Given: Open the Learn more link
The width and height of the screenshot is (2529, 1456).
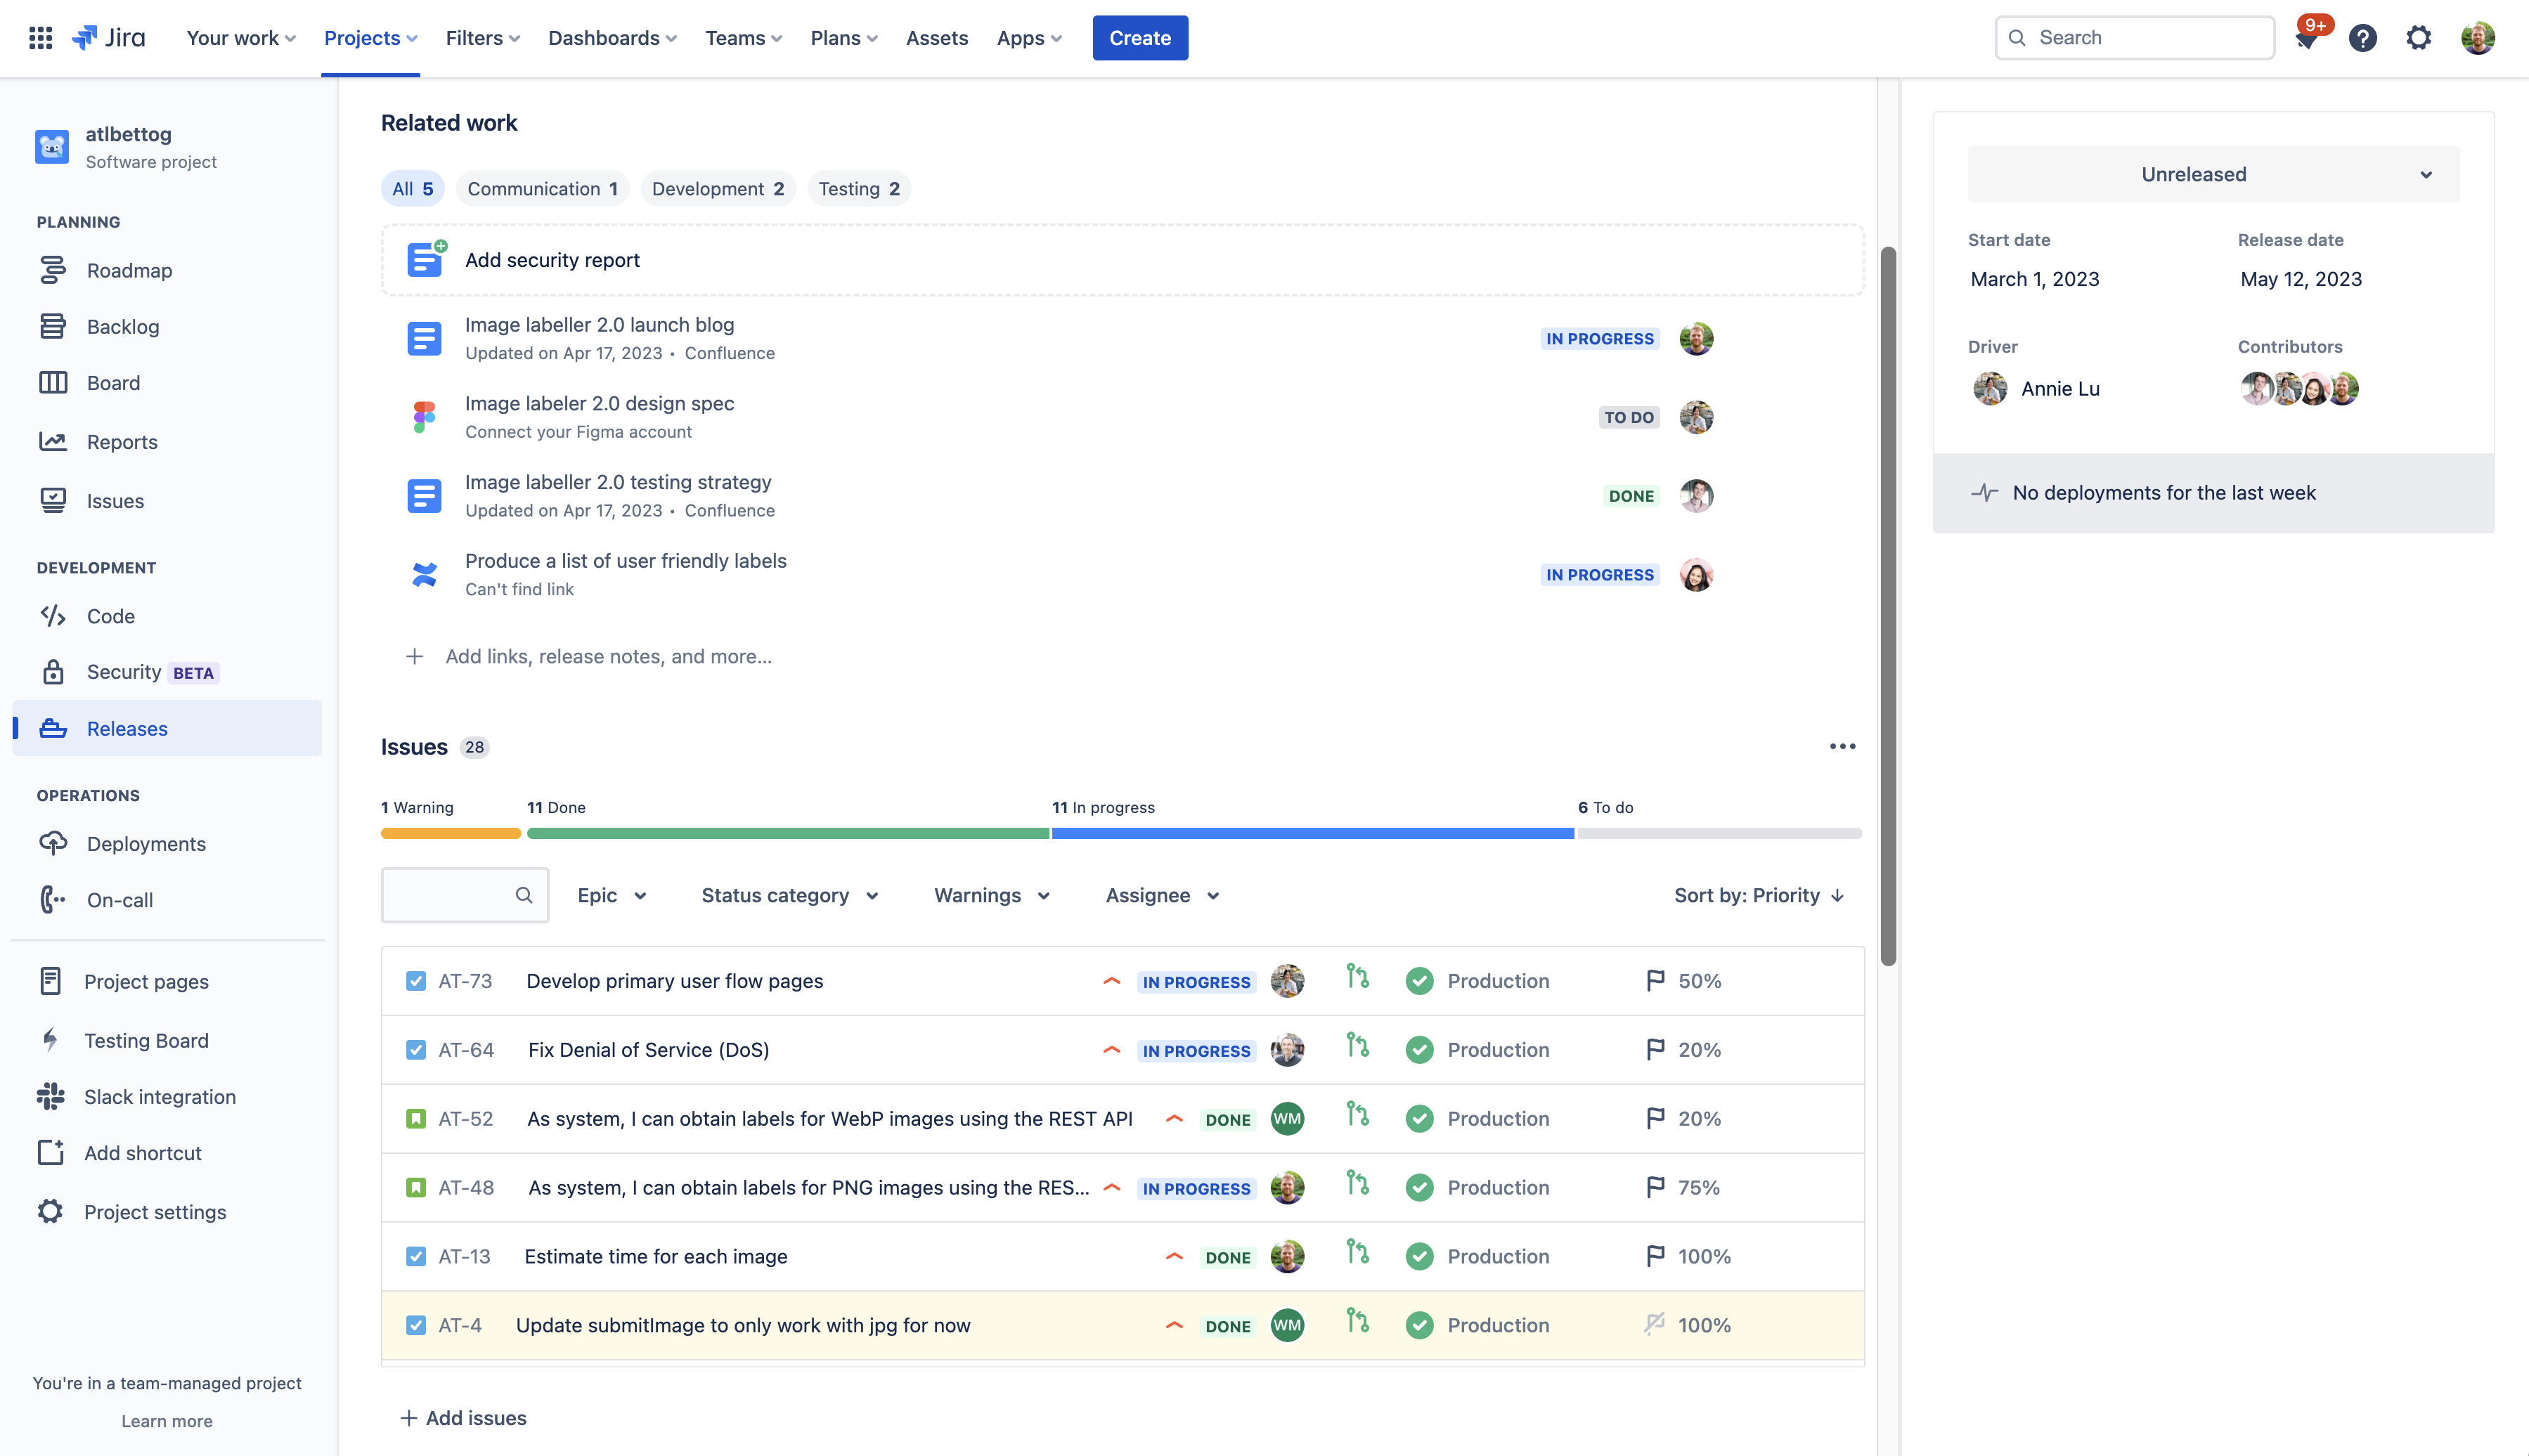Looking at the screenshot, I should [167, 1420].
